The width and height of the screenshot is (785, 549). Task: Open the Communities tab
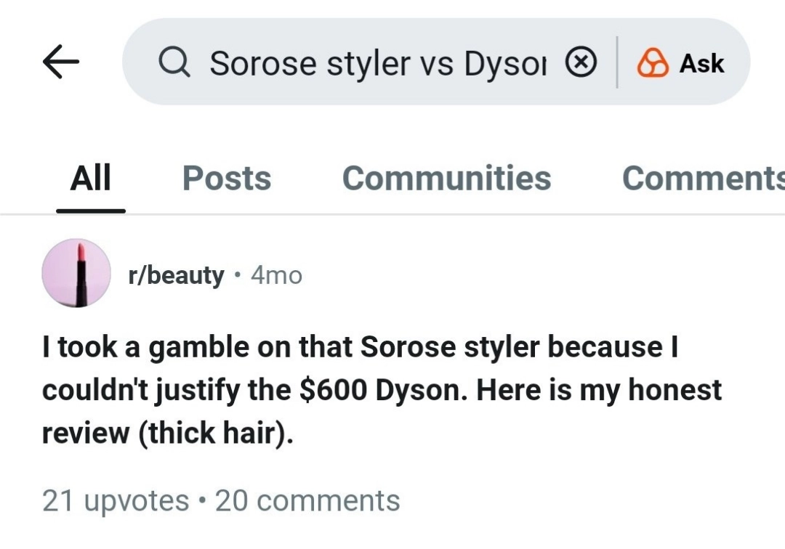point(446,178)
